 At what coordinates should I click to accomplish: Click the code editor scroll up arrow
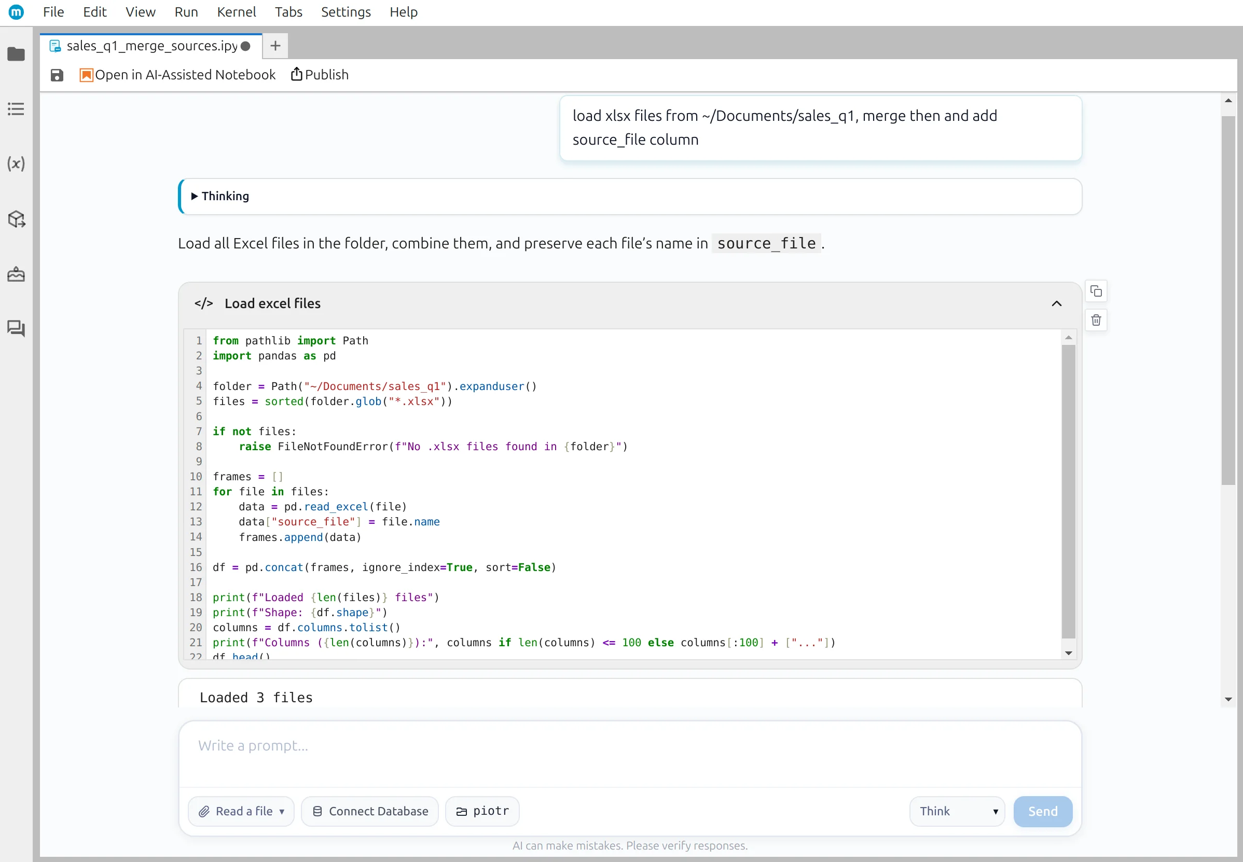tap(1068, 338)
